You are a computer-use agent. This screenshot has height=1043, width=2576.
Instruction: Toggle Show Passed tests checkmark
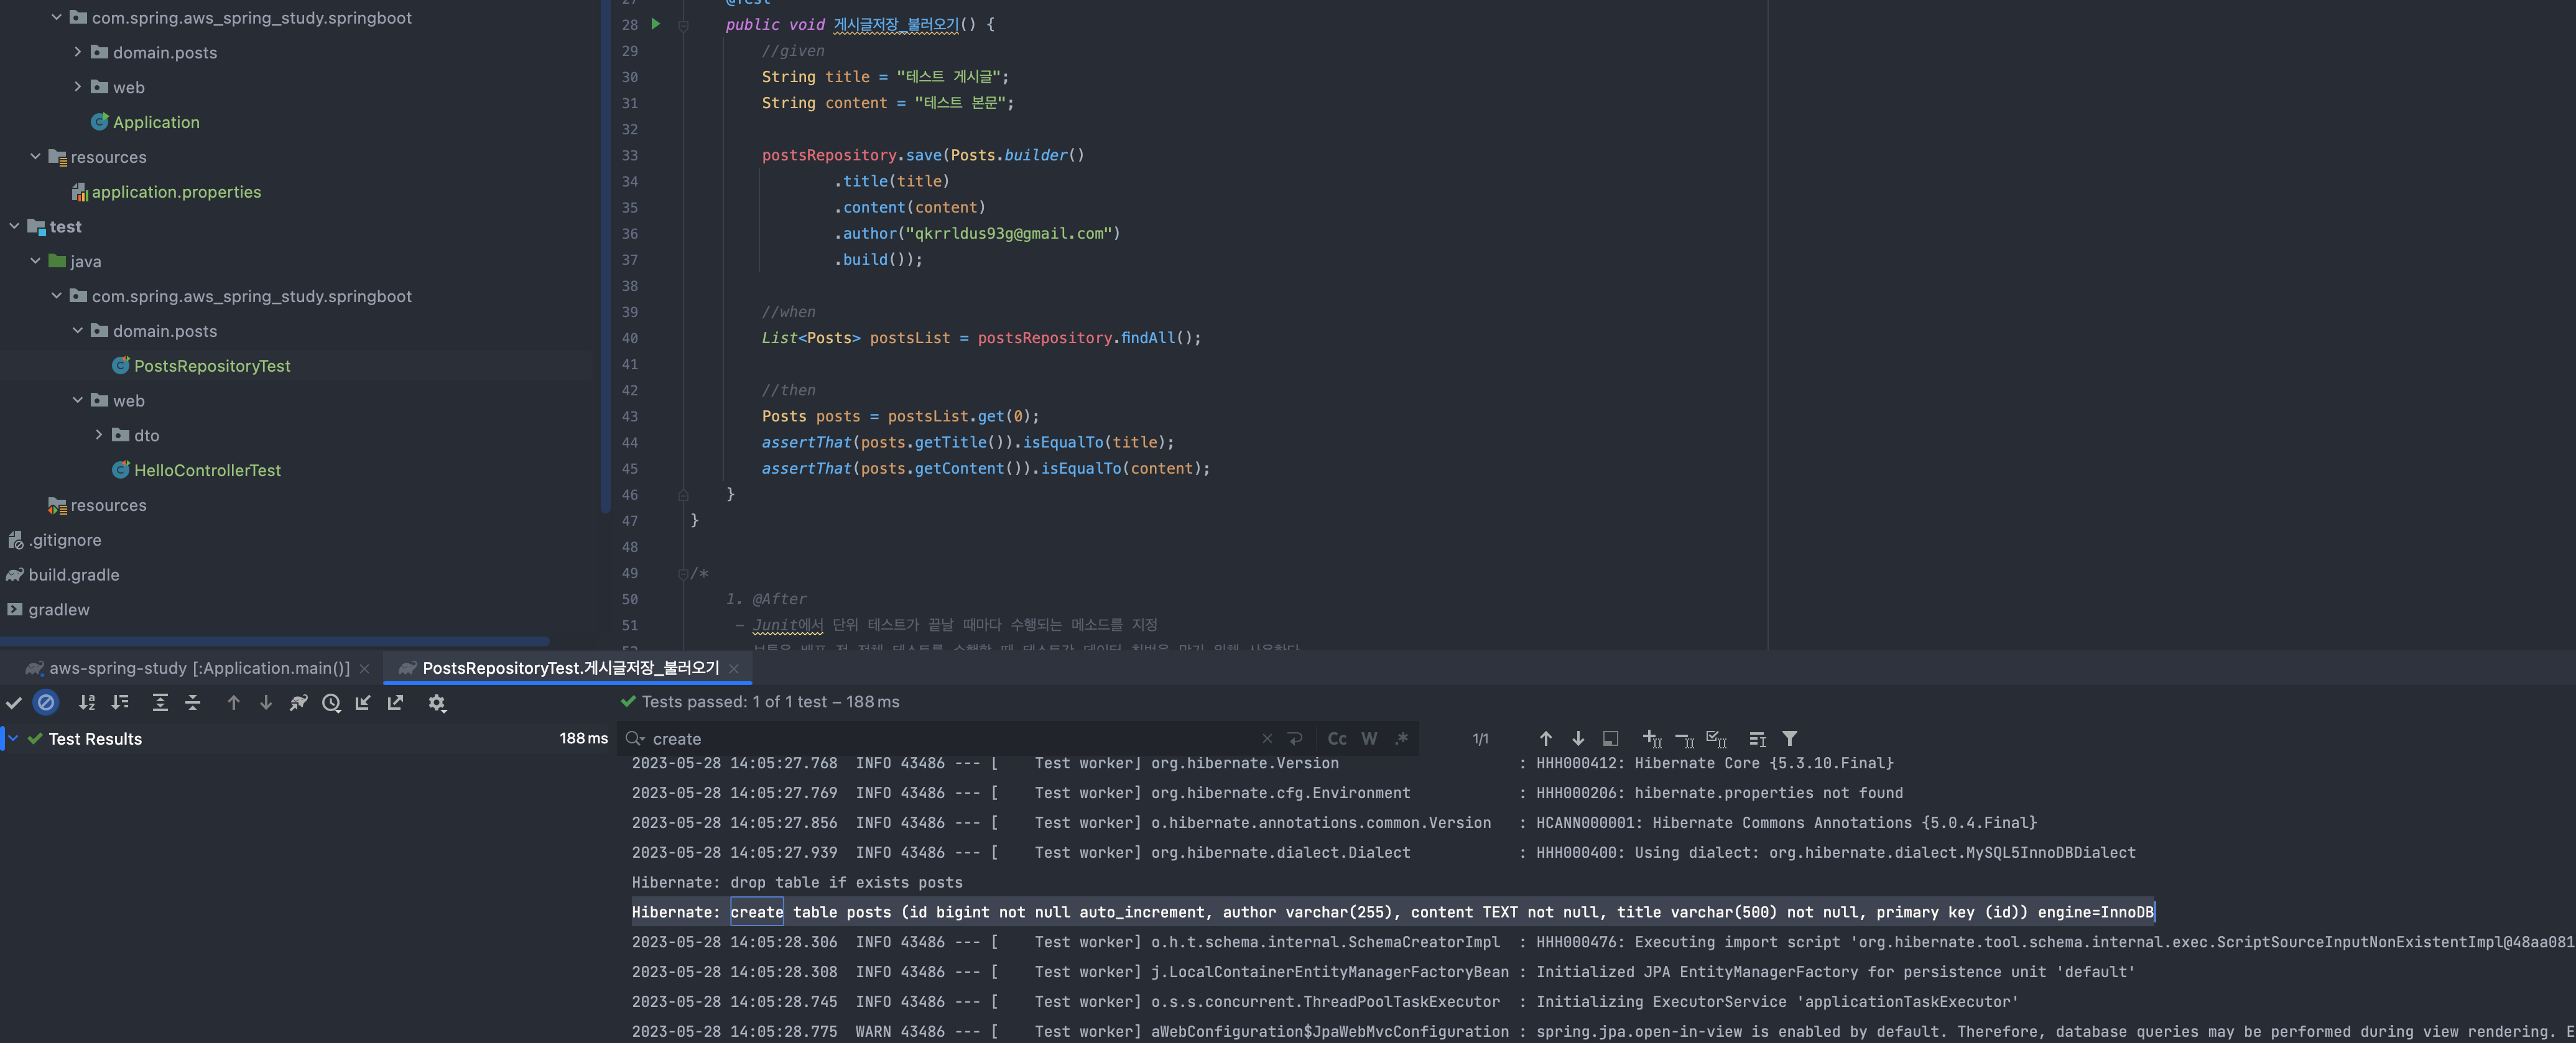tap(14, 704)
